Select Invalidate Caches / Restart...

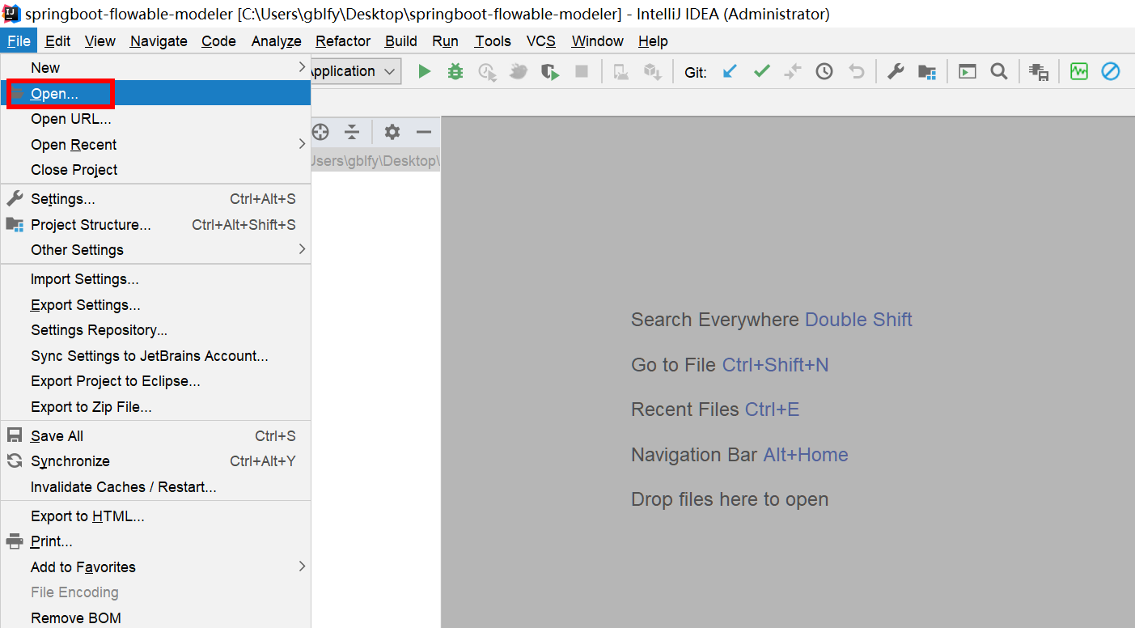click(155, 487)
